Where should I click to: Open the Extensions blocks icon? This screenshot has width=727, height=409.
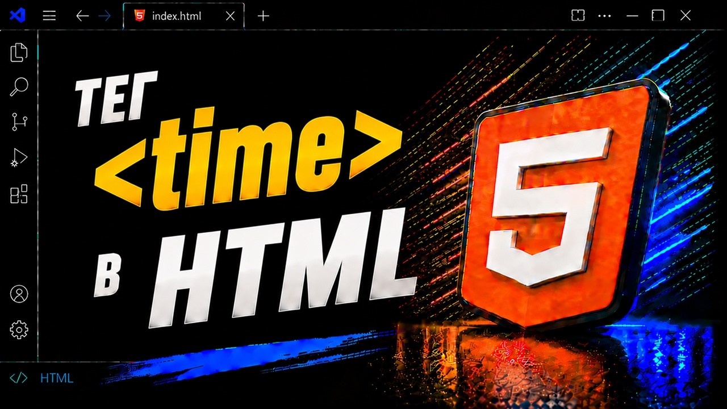coord(19,194)
